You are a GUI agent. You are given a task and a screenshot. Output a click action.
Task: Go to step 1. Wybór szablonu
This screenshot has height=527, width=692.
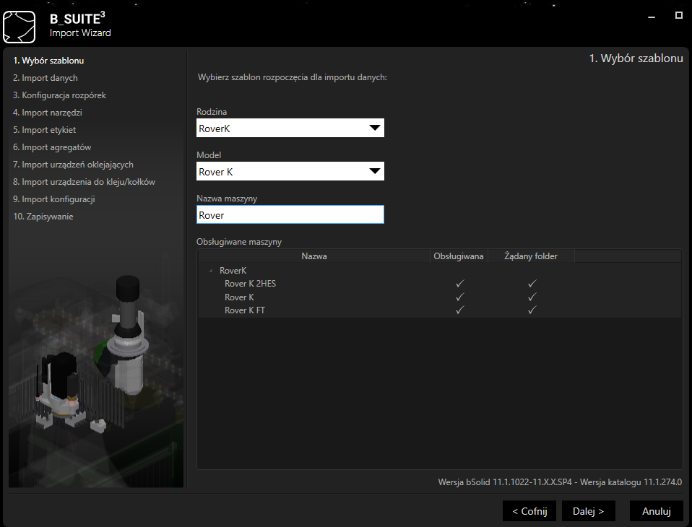pos(48,61)
